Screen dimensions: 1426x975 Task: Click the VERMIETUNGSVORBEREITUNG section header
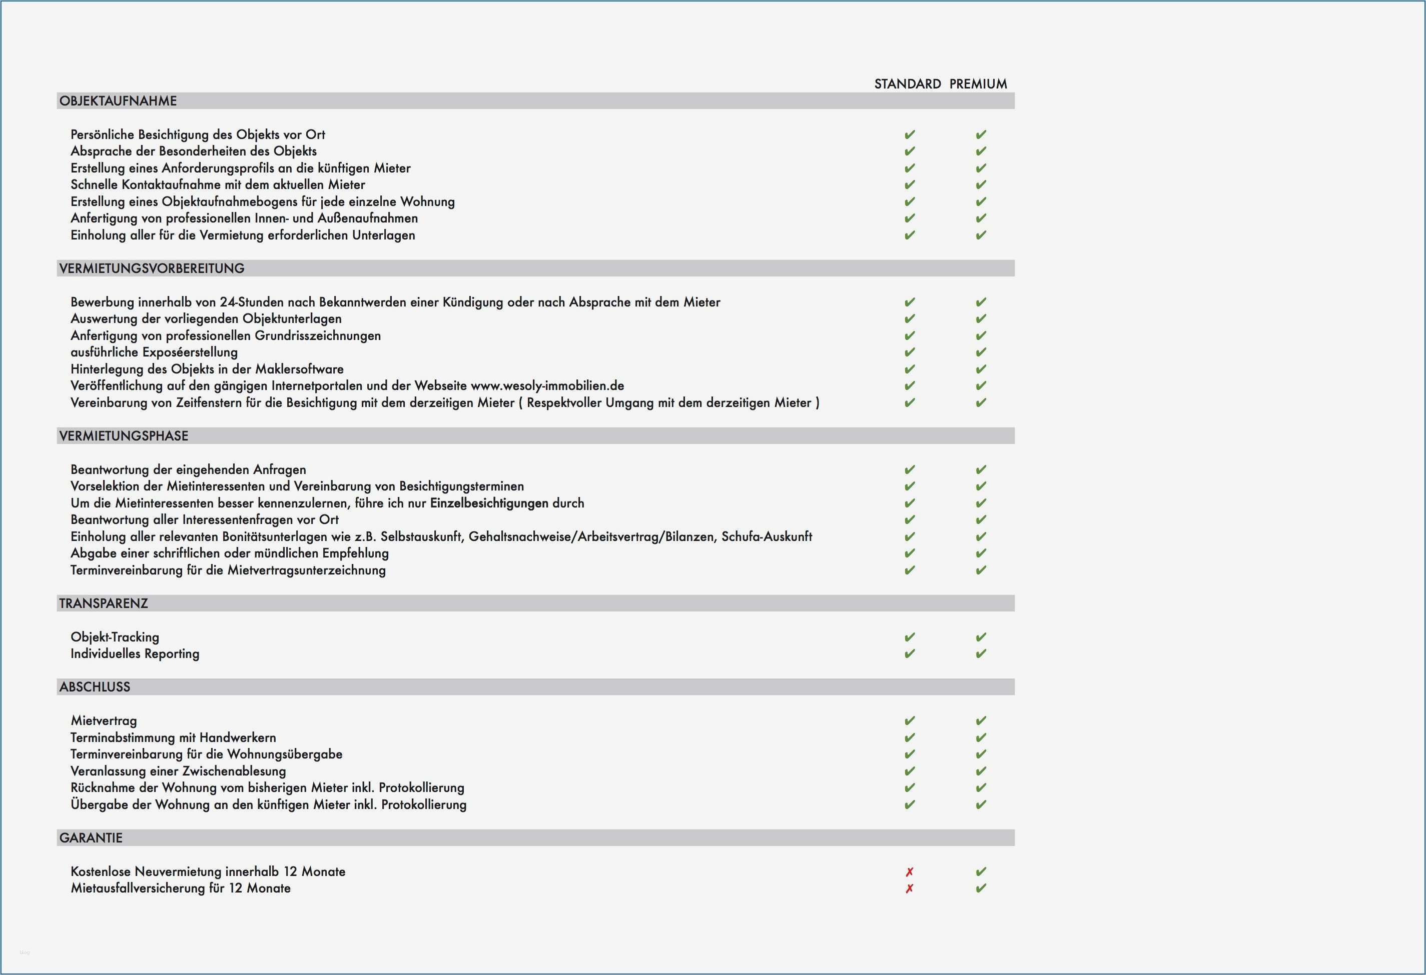(x=152, y=268)
